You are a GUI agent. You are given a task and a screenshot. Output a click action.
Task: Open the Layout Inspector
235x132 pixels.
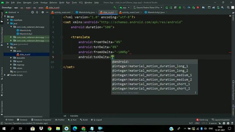[x=221, y=120]
